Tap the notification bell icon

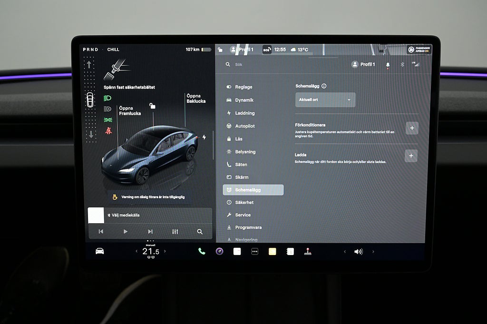point(388,65)
